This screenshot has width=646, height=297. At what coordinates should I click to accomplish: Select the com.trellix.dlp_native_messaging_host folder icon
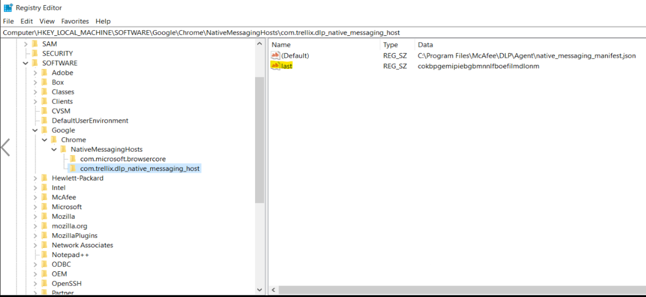point(73,168)
